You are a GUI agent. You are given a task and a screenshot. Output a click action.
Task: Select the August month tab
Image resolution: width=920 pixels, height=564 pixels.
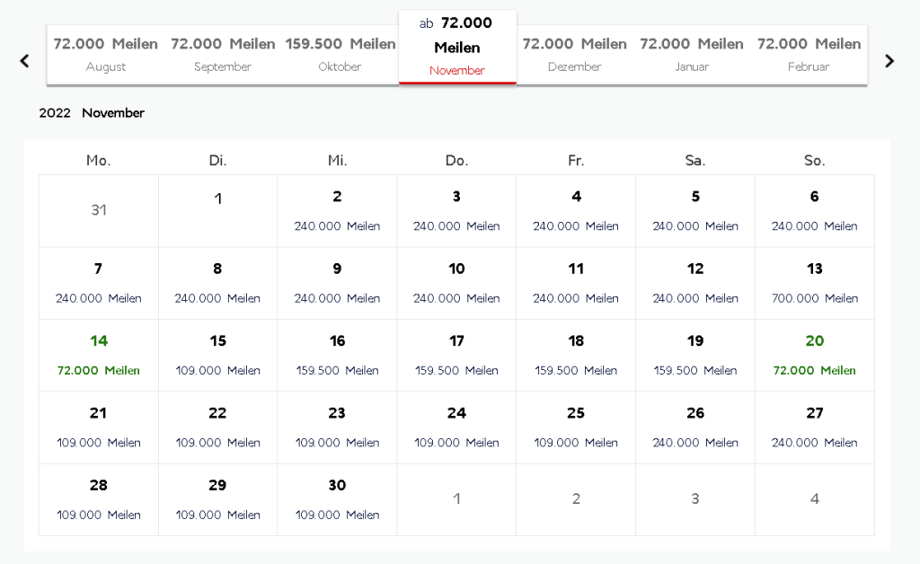(x=106, y=54)
